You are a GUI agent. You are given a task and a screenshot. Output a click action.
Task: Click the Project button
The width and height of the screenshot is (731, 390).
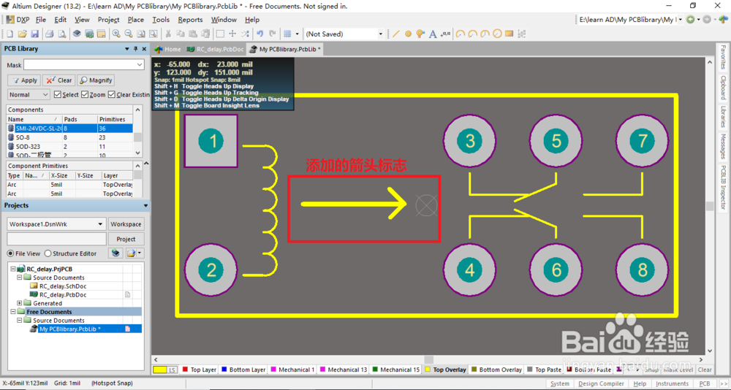(x=126, y=239)
